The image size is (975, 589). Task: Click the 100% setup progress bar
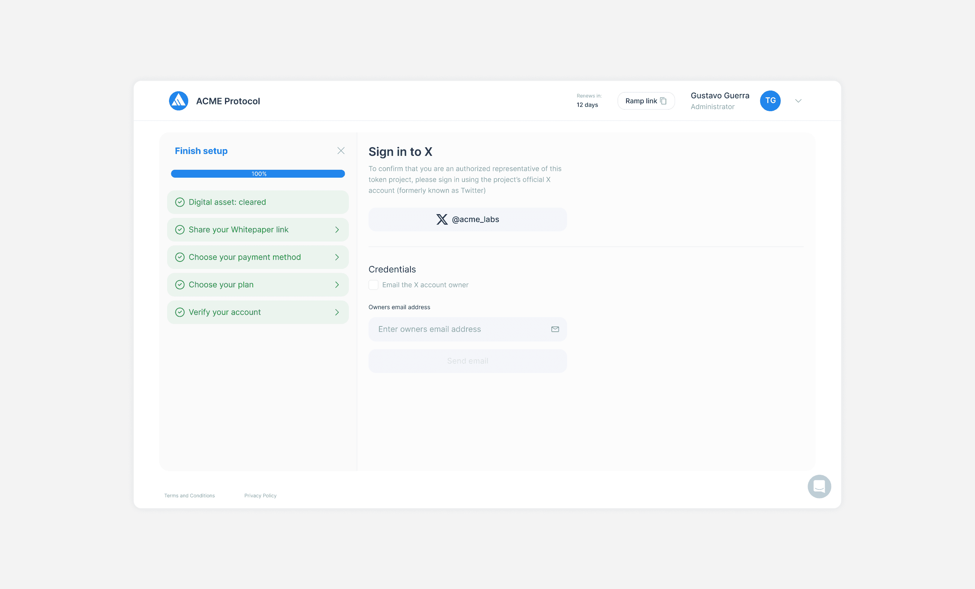[258, 174]
